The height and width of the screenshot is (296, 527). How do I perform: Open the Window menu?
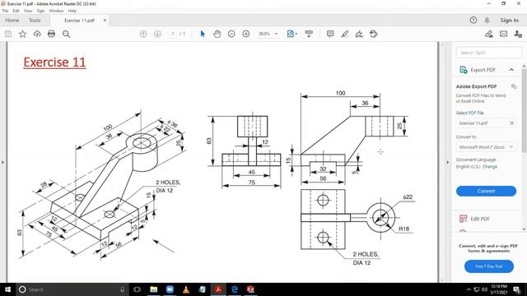coord(56,11)
